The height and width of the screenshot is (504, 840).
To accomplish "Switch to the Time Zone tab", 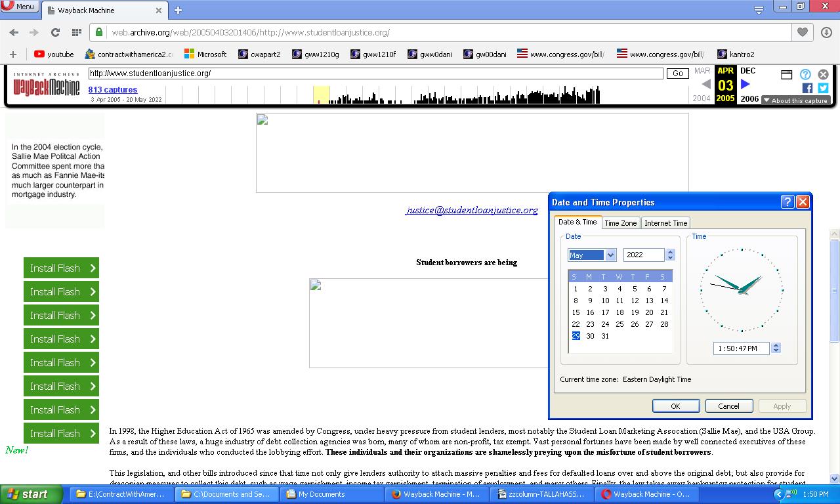I will tap(620, 223).
